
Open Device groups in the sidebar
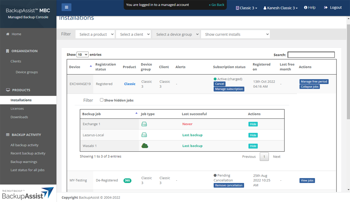(27, 72)
